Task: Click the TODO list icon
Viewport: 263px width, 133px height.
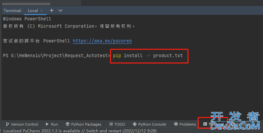Action: (111, 124)
